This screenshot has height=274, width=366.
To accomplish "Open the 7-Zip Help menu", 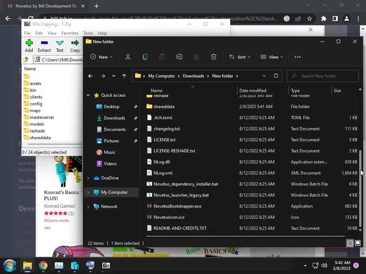I will point(102,33).
